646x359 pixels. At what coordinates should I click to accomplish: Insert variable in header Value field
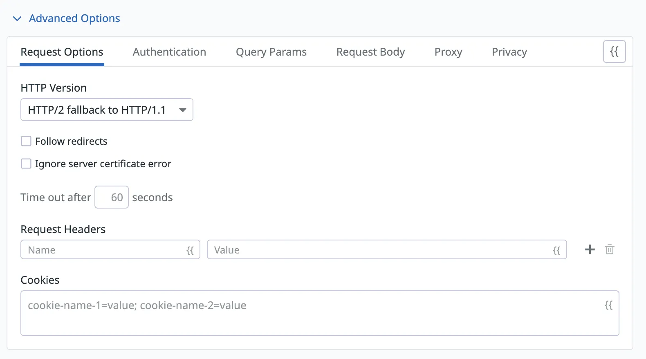coord(556,250)
